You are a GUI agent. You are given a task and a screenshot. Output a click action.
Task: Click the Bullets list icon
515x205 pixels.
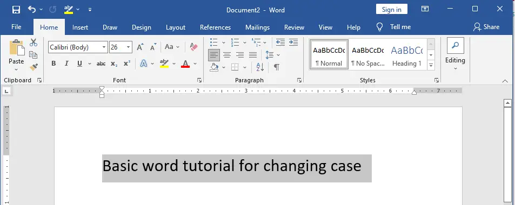click(x=214, y=43)
